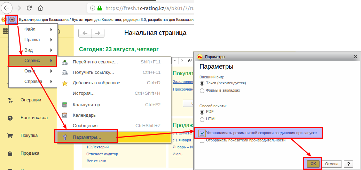This screenshot has width=361, height=170.
Task: Enable display performance indicators checkbox
Action: pos(202,140)
